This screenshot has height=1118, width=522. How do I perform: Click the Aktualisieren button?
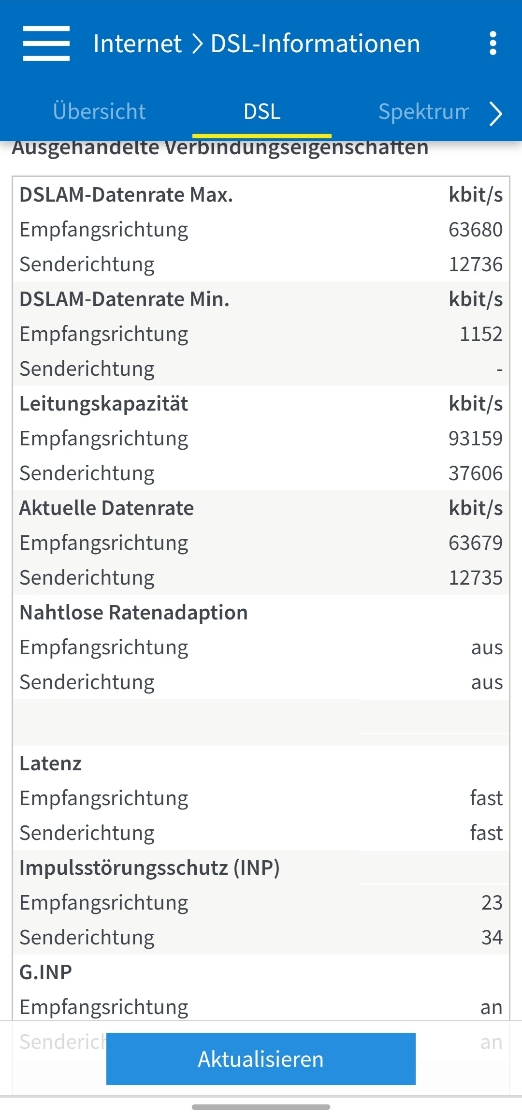pos(261,1059)
